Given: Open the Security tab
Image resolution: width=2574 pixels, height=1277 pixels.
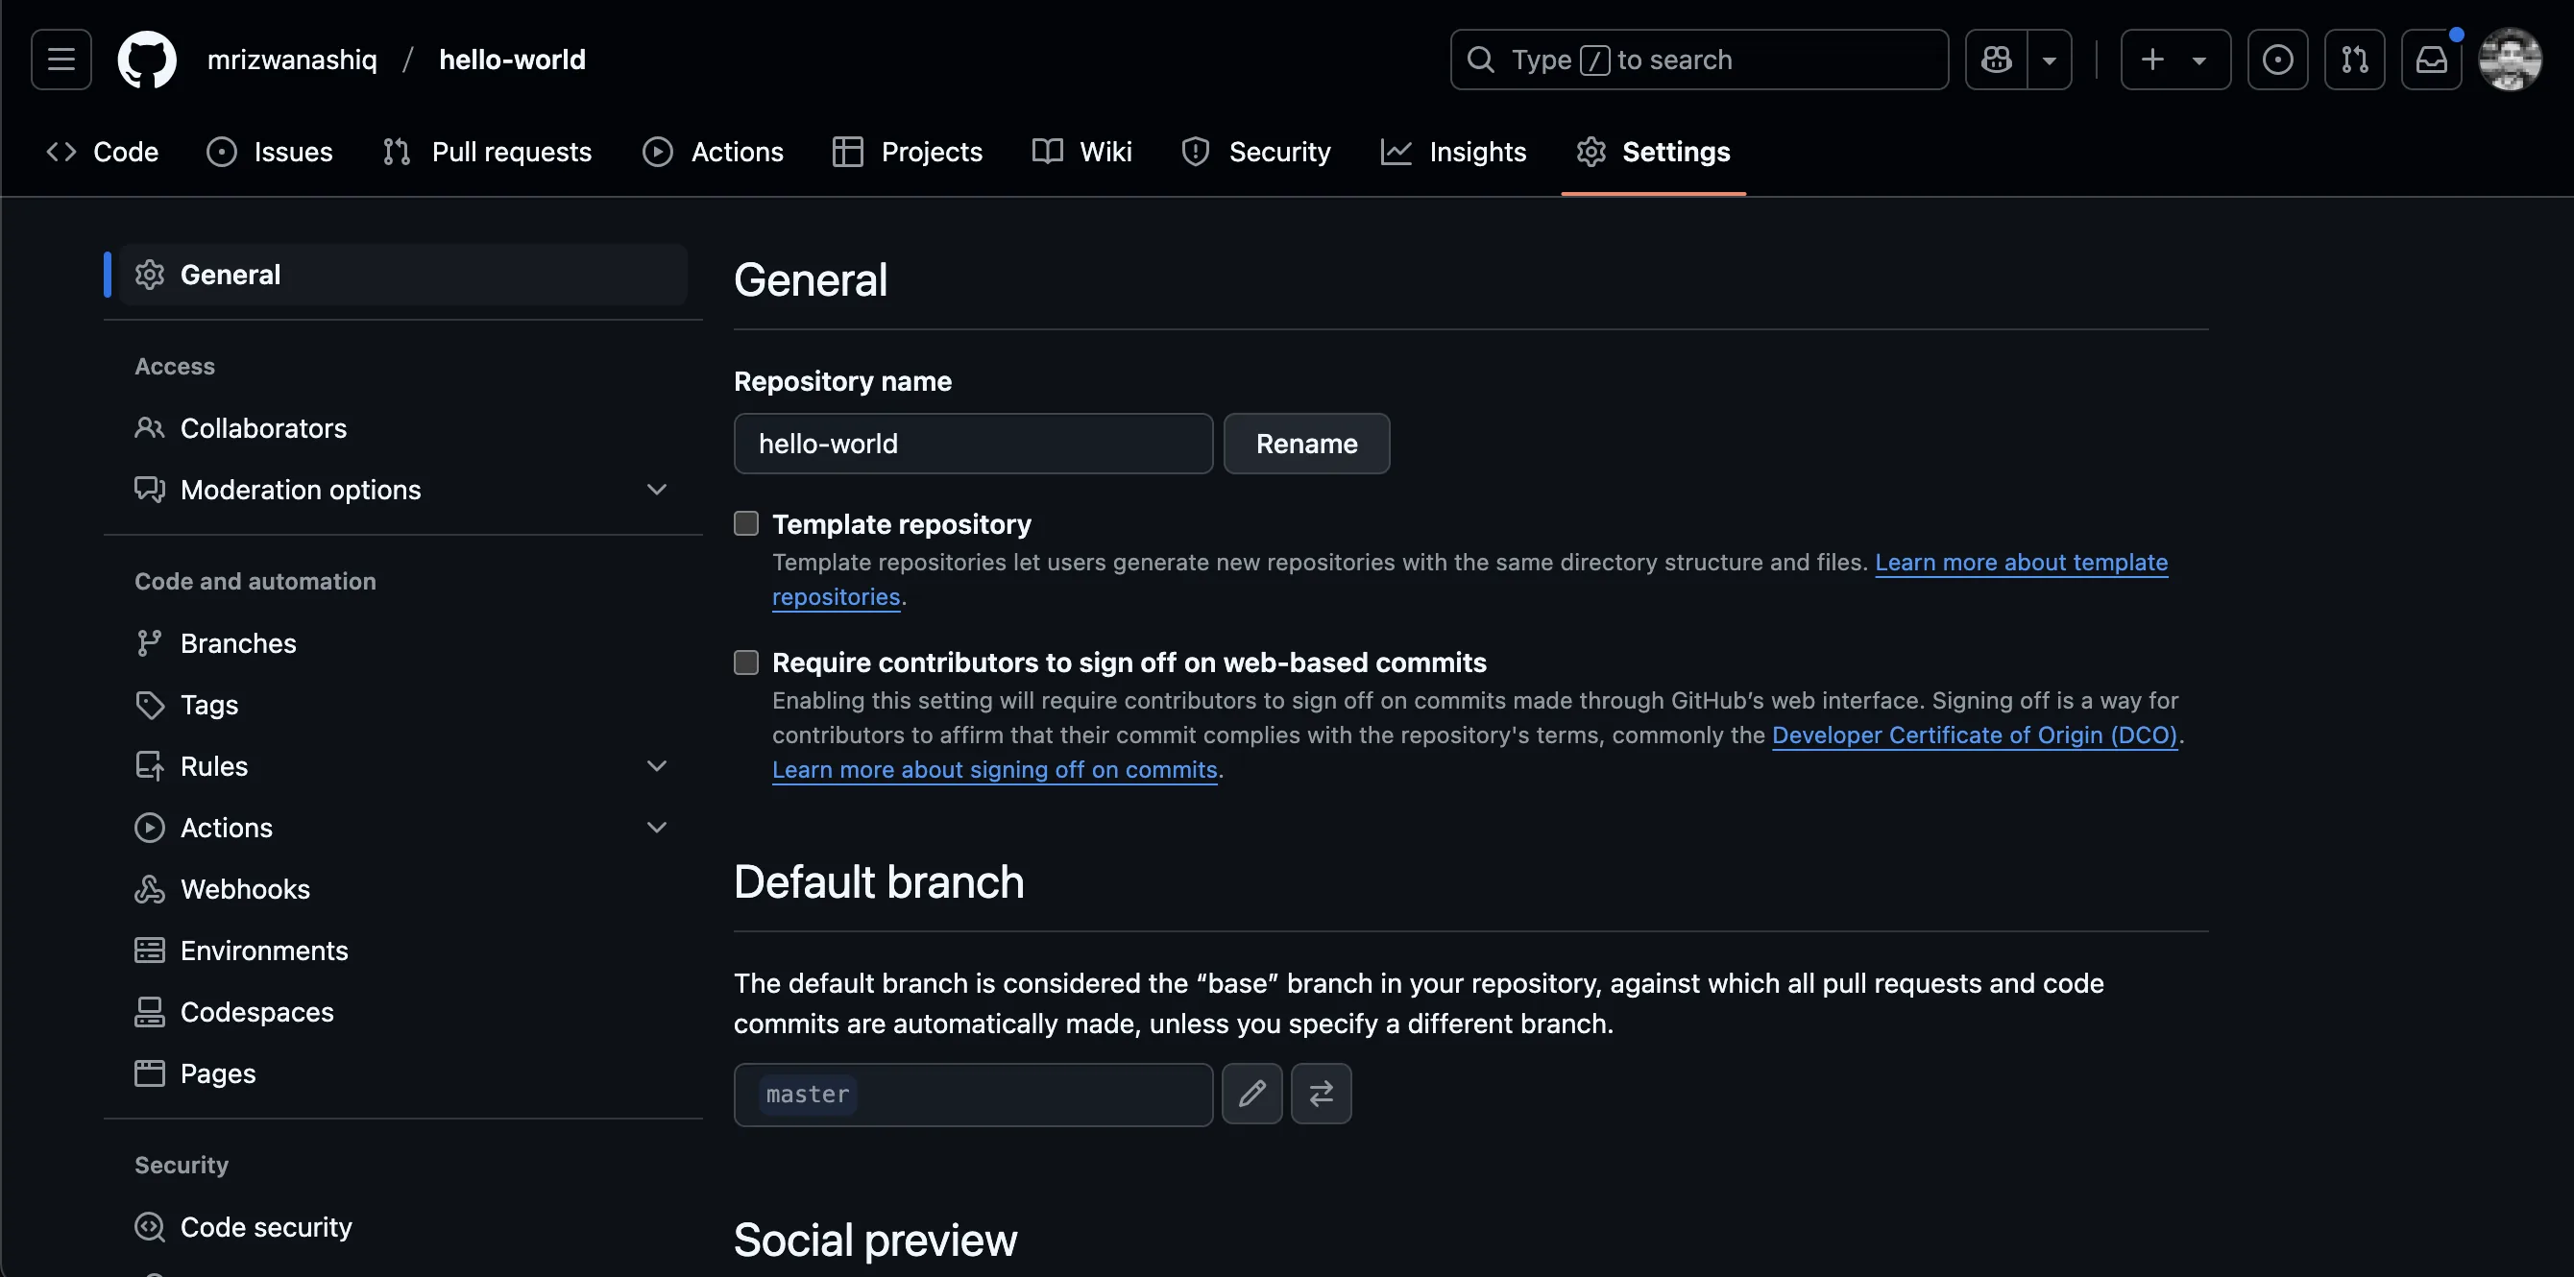Looking at the screenshot, I should (x=1256, y=152).
